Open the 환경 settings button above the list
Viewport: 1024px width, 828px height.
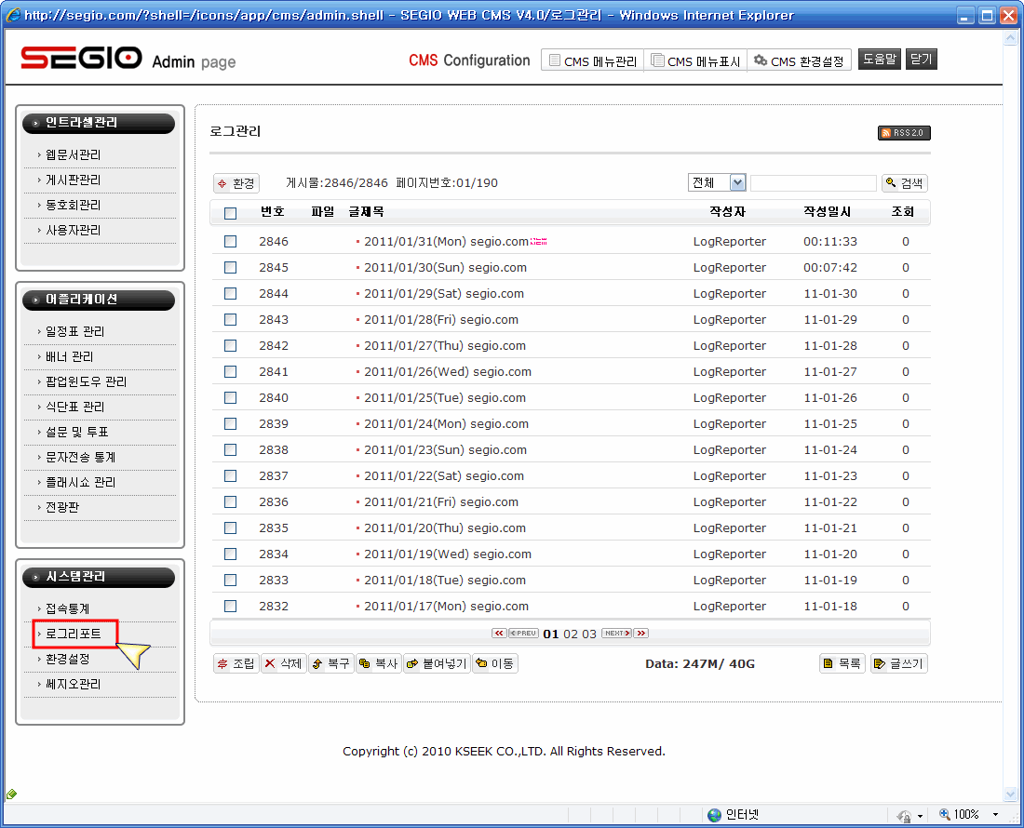[x=236, y=183]
